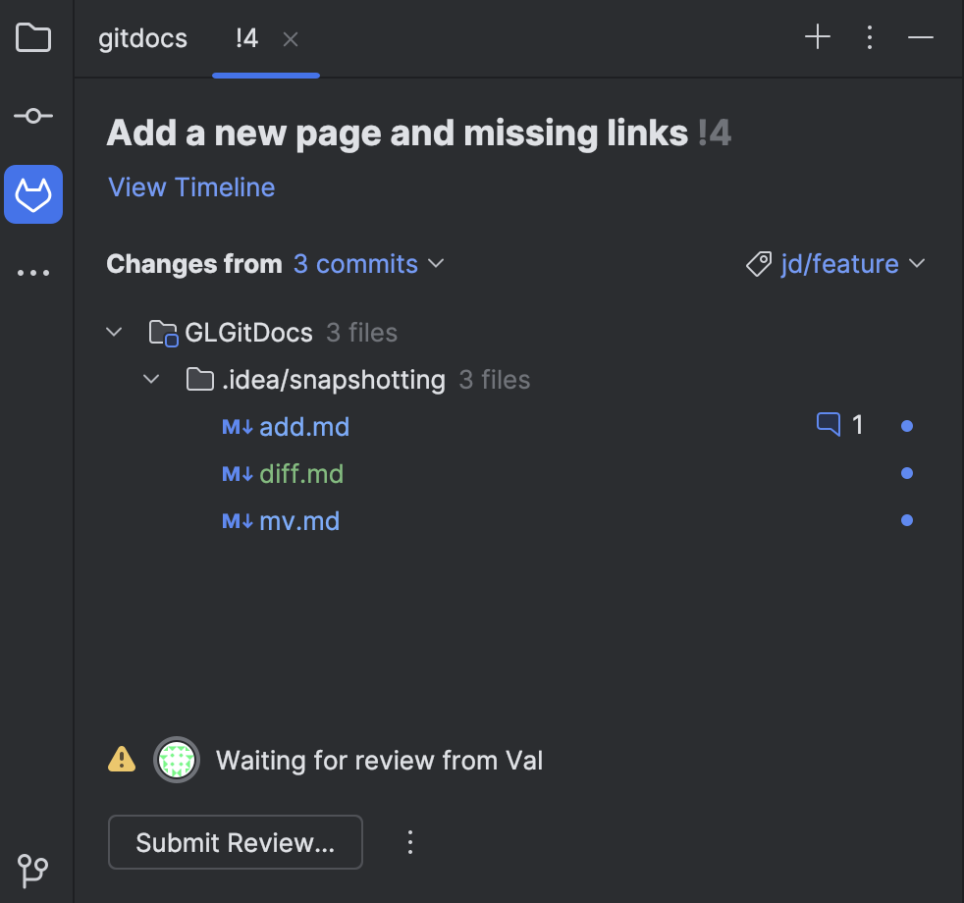Close the !4 tab
Viewport: 964px width, 903px height.
(x=291, y=39)
